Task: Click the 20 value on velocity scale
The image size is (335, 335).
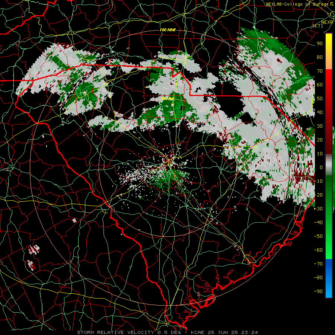Action: coord(320,140)
